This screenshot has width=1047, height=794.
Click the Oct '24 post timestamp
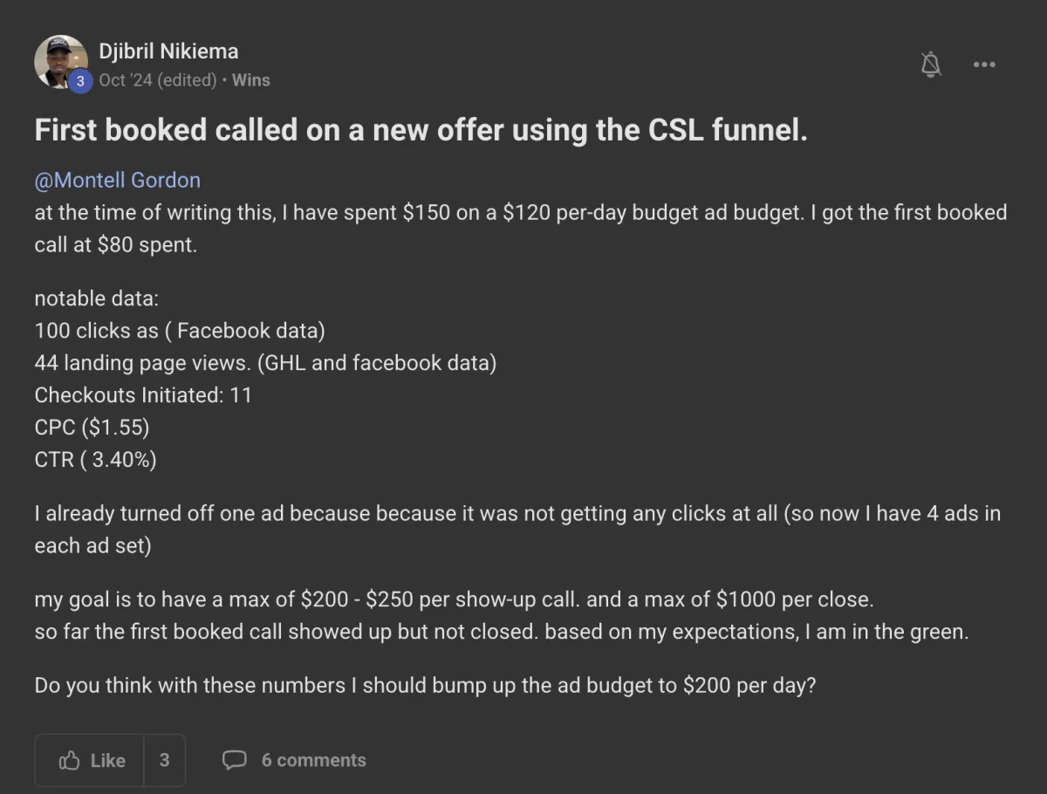pyautogui.click(x=126, y=80)
